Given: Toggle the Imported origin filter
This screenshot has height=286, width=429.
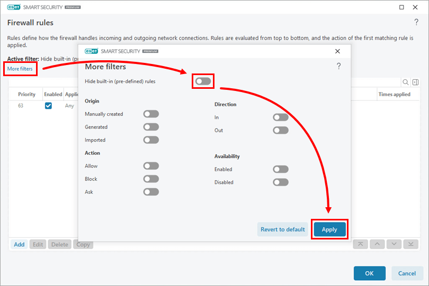Looking at the screenshot, I should tap(151, 140).
